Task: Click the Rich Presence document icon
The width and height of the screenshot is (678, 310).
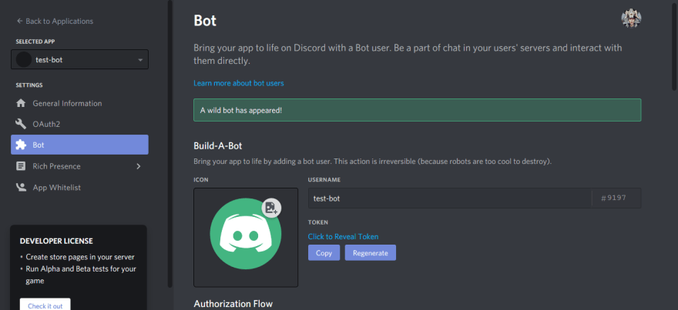Action: click(x=20, y=166)
